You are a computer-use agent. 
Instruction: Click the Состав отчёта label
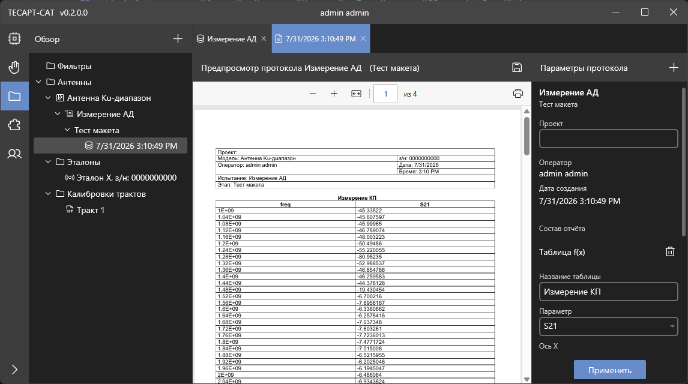tap(562, 229)
